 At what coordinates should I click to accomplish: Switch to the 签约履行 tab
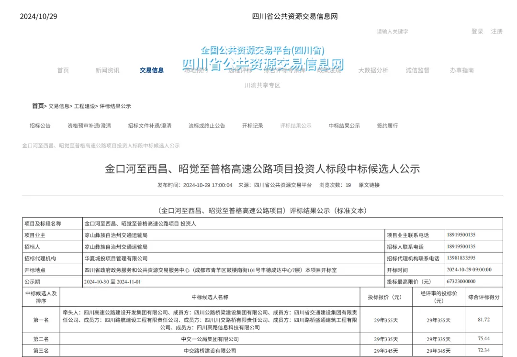tap(387, 125)
